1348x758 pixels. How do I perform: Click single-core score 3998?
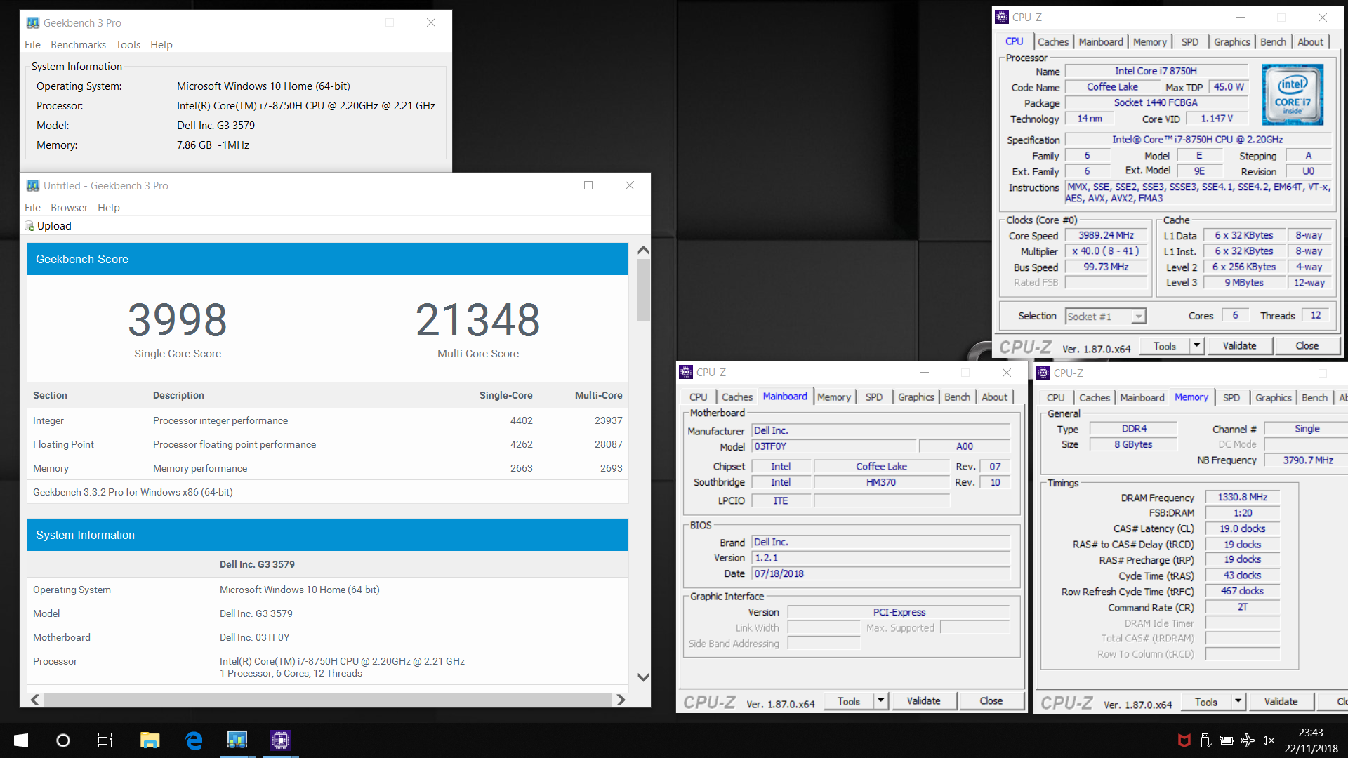pos(178,319)
